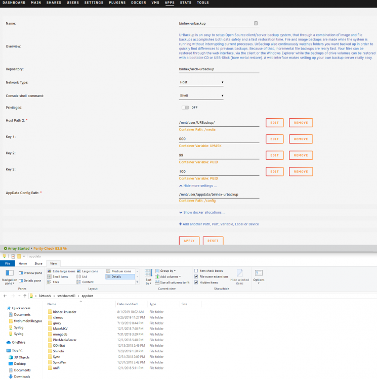Viewport: 377px width, 379px height.
Task: Click the RESET button
Action: (213, 241)
